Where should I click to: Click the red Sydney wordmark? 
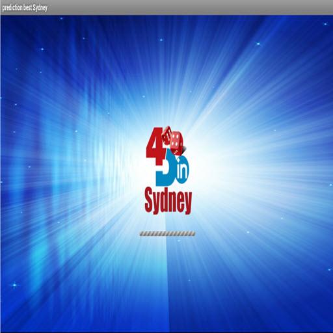[x=168, y=202]
